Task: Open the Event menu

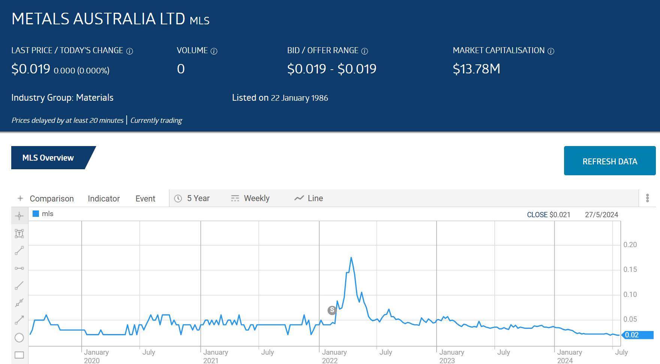Action: (145, 198)
